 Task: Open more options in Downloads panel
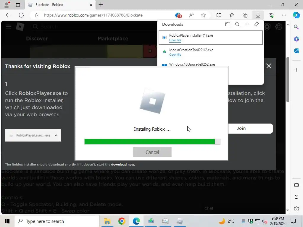[x=247, y=24]
